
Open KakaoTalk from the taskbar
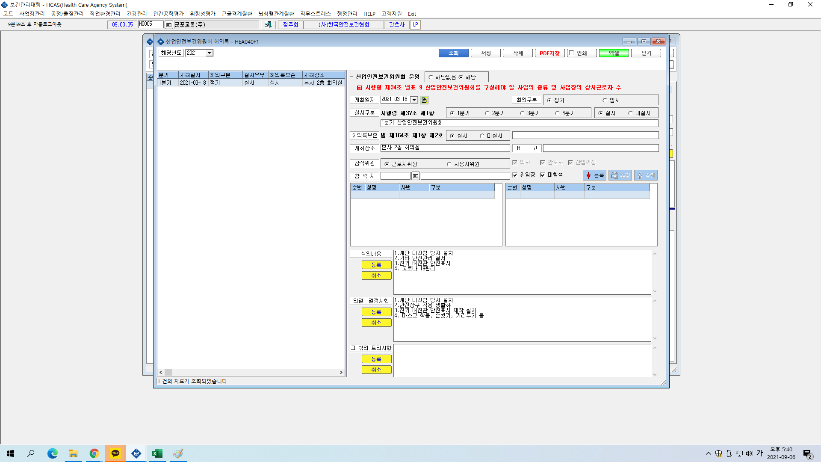click(115, 453)
